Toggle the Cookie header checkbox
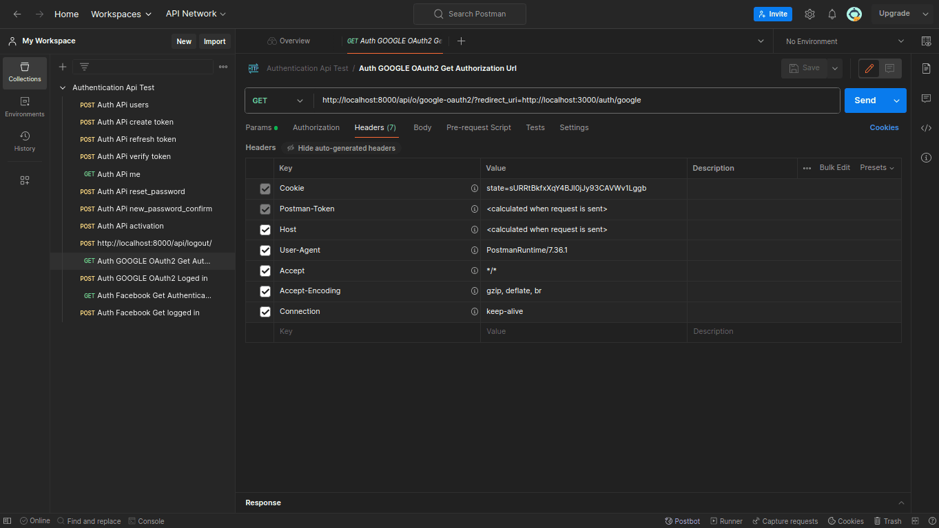This screenshot has width=939, height=528. point(265,189)
